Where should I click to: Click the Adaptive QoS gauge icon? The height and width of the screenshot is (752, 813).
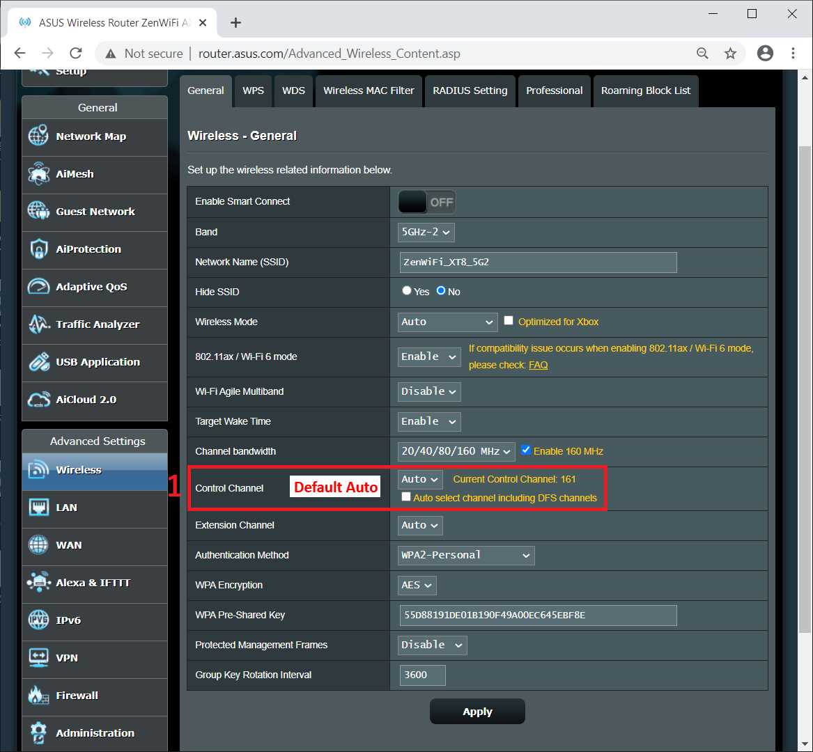[38, 287]
